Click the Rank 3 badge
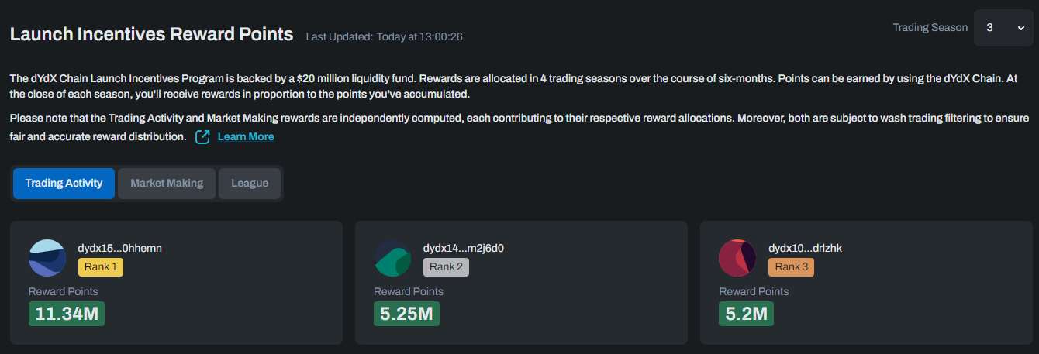Image resolution: width=1039 pixels, height=354 pixels. (x=791, y=267)
